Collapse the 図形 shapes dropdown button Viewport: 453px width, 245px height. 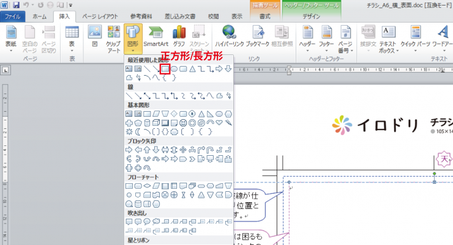(x=133, y=39)
